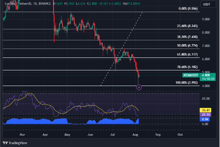Click the 50.00% (6.774) retracement label
Screen dimensions: 220x147
point(187,45)
